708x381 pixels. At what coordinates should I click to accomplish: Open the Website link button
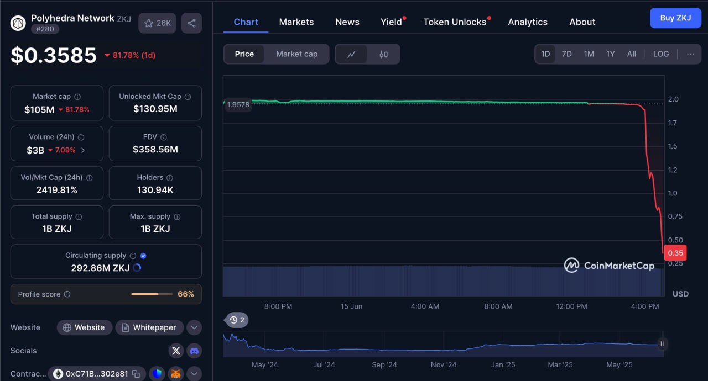click(84, 327)
